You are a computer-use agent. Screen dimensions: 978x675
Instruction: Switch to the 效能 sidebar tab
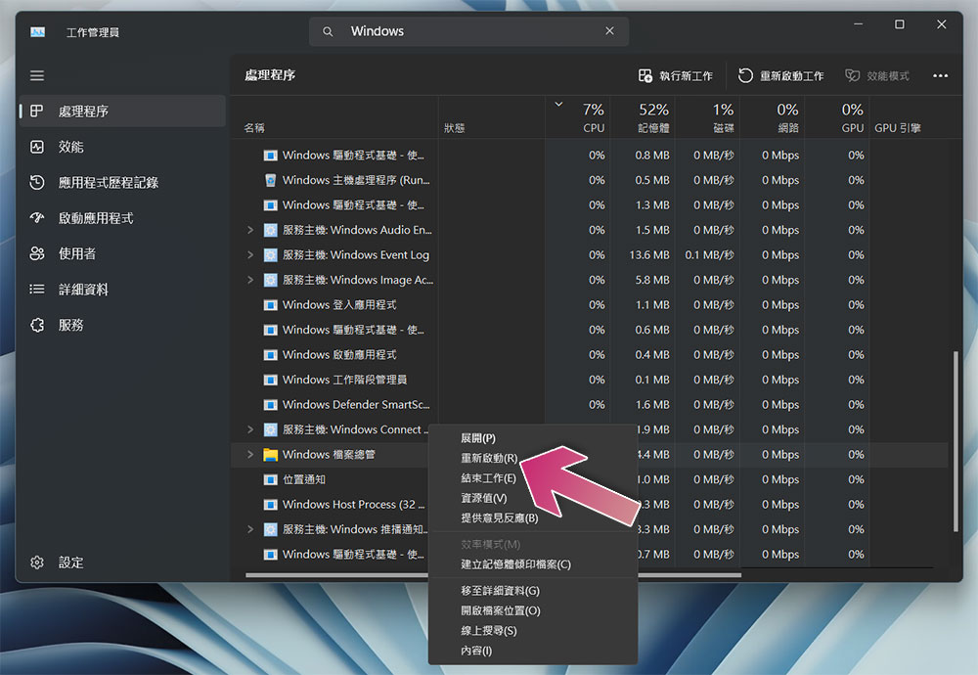point(122,147)
